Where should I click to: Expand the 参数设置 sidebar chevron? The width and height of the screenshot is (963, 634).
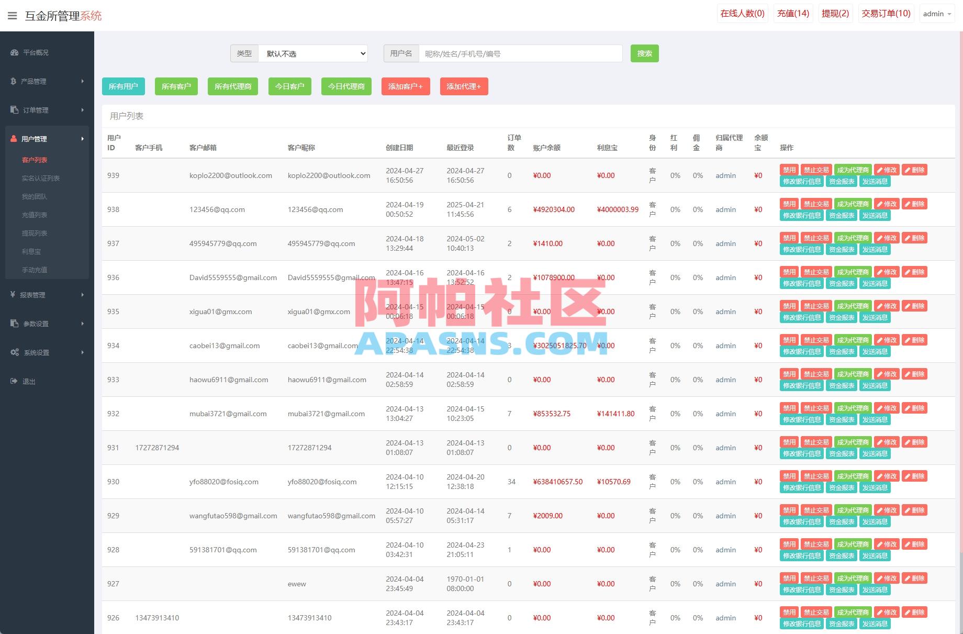tap(82, 324)
